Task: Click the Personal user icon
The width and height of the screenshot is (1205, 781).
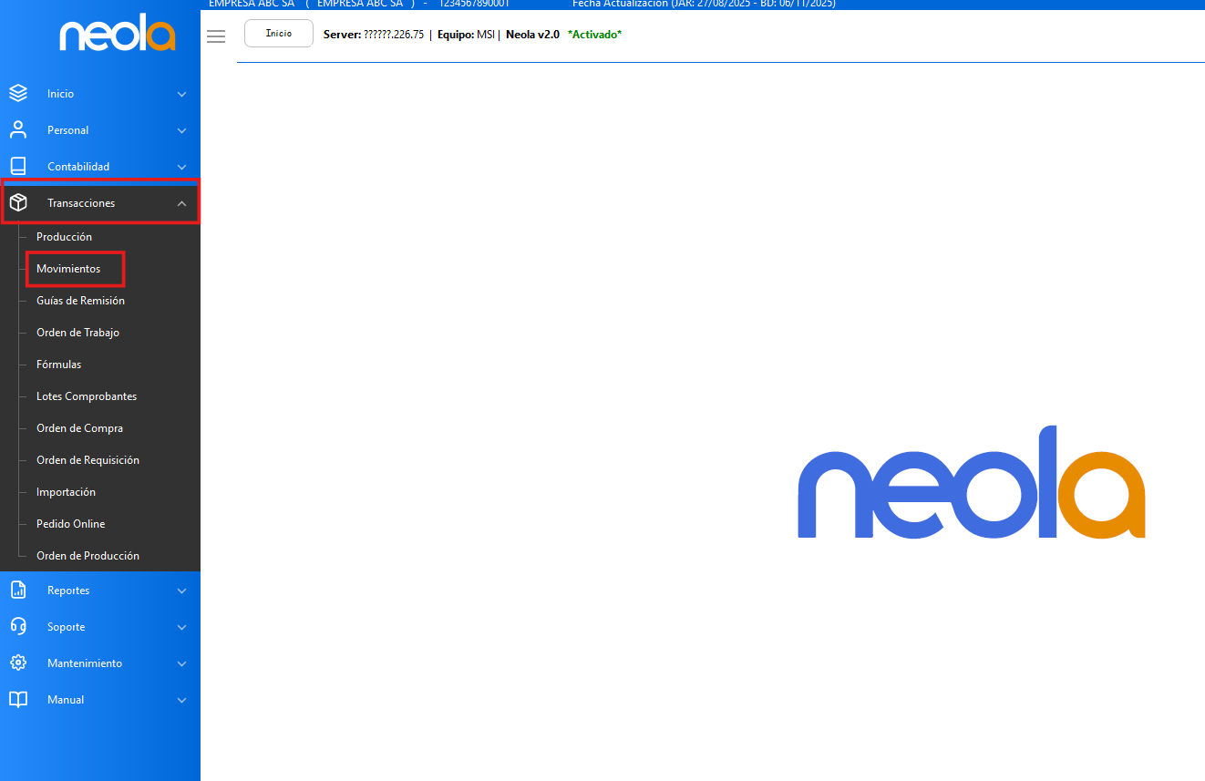Action: [18, 130]
